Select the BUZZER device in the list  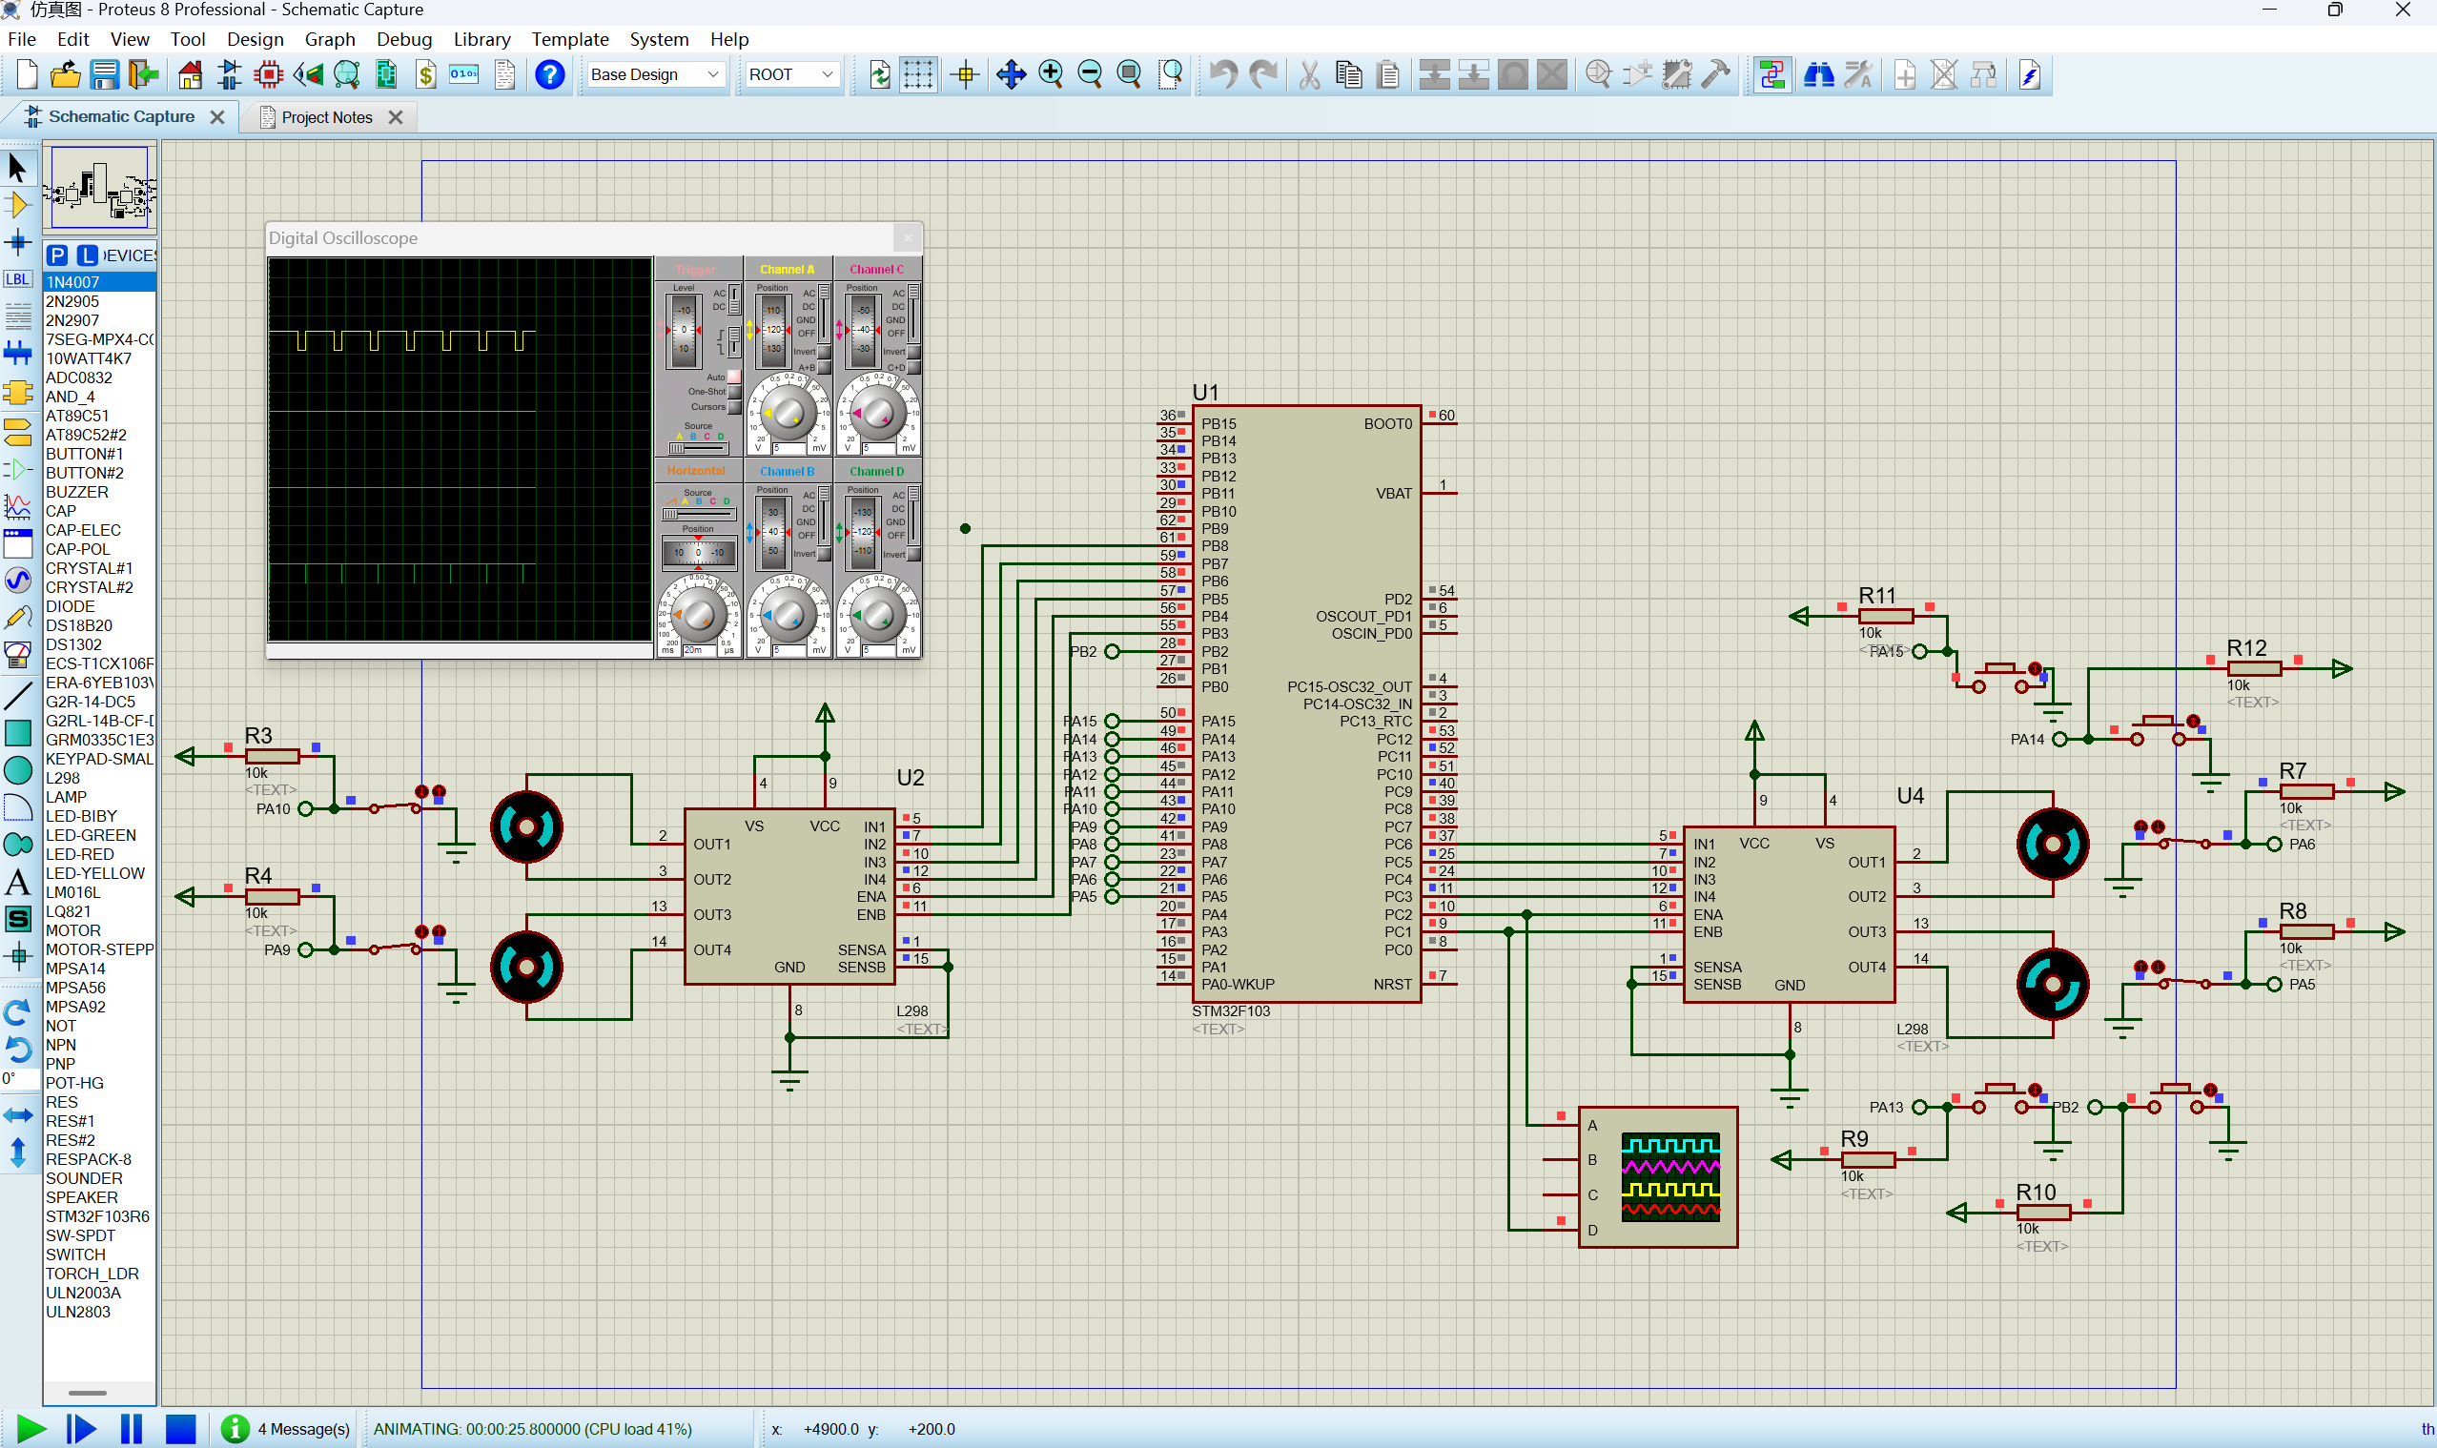coord(99,493)
